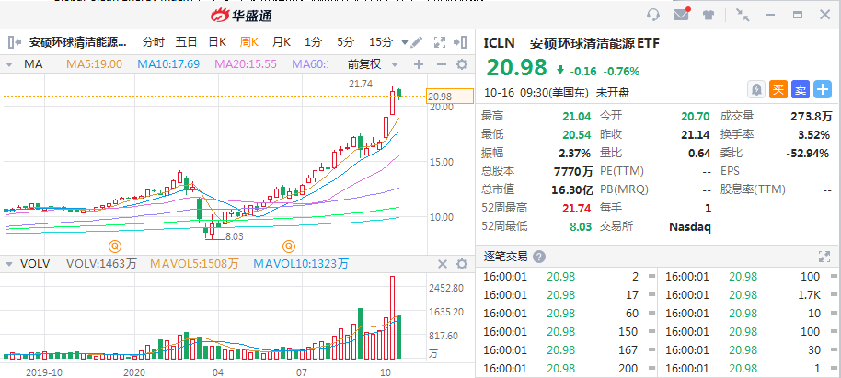The width and height of the screenshot is (841, 378).
Task: Expand the MA indicator dropdown
Action: 9,65
